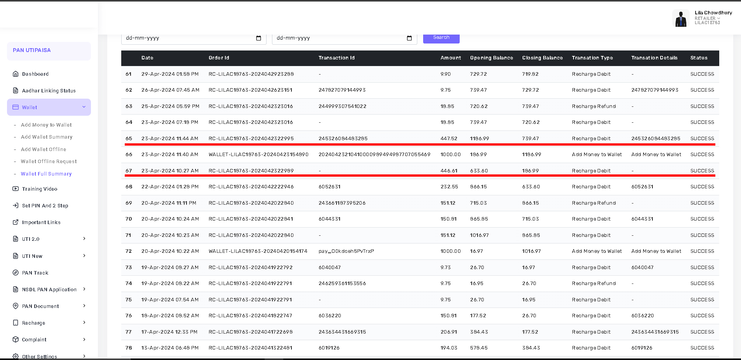Expand the UTI 2.0 submenu arrow
This screenshot has width=741, height=360.
click(84, 239)
